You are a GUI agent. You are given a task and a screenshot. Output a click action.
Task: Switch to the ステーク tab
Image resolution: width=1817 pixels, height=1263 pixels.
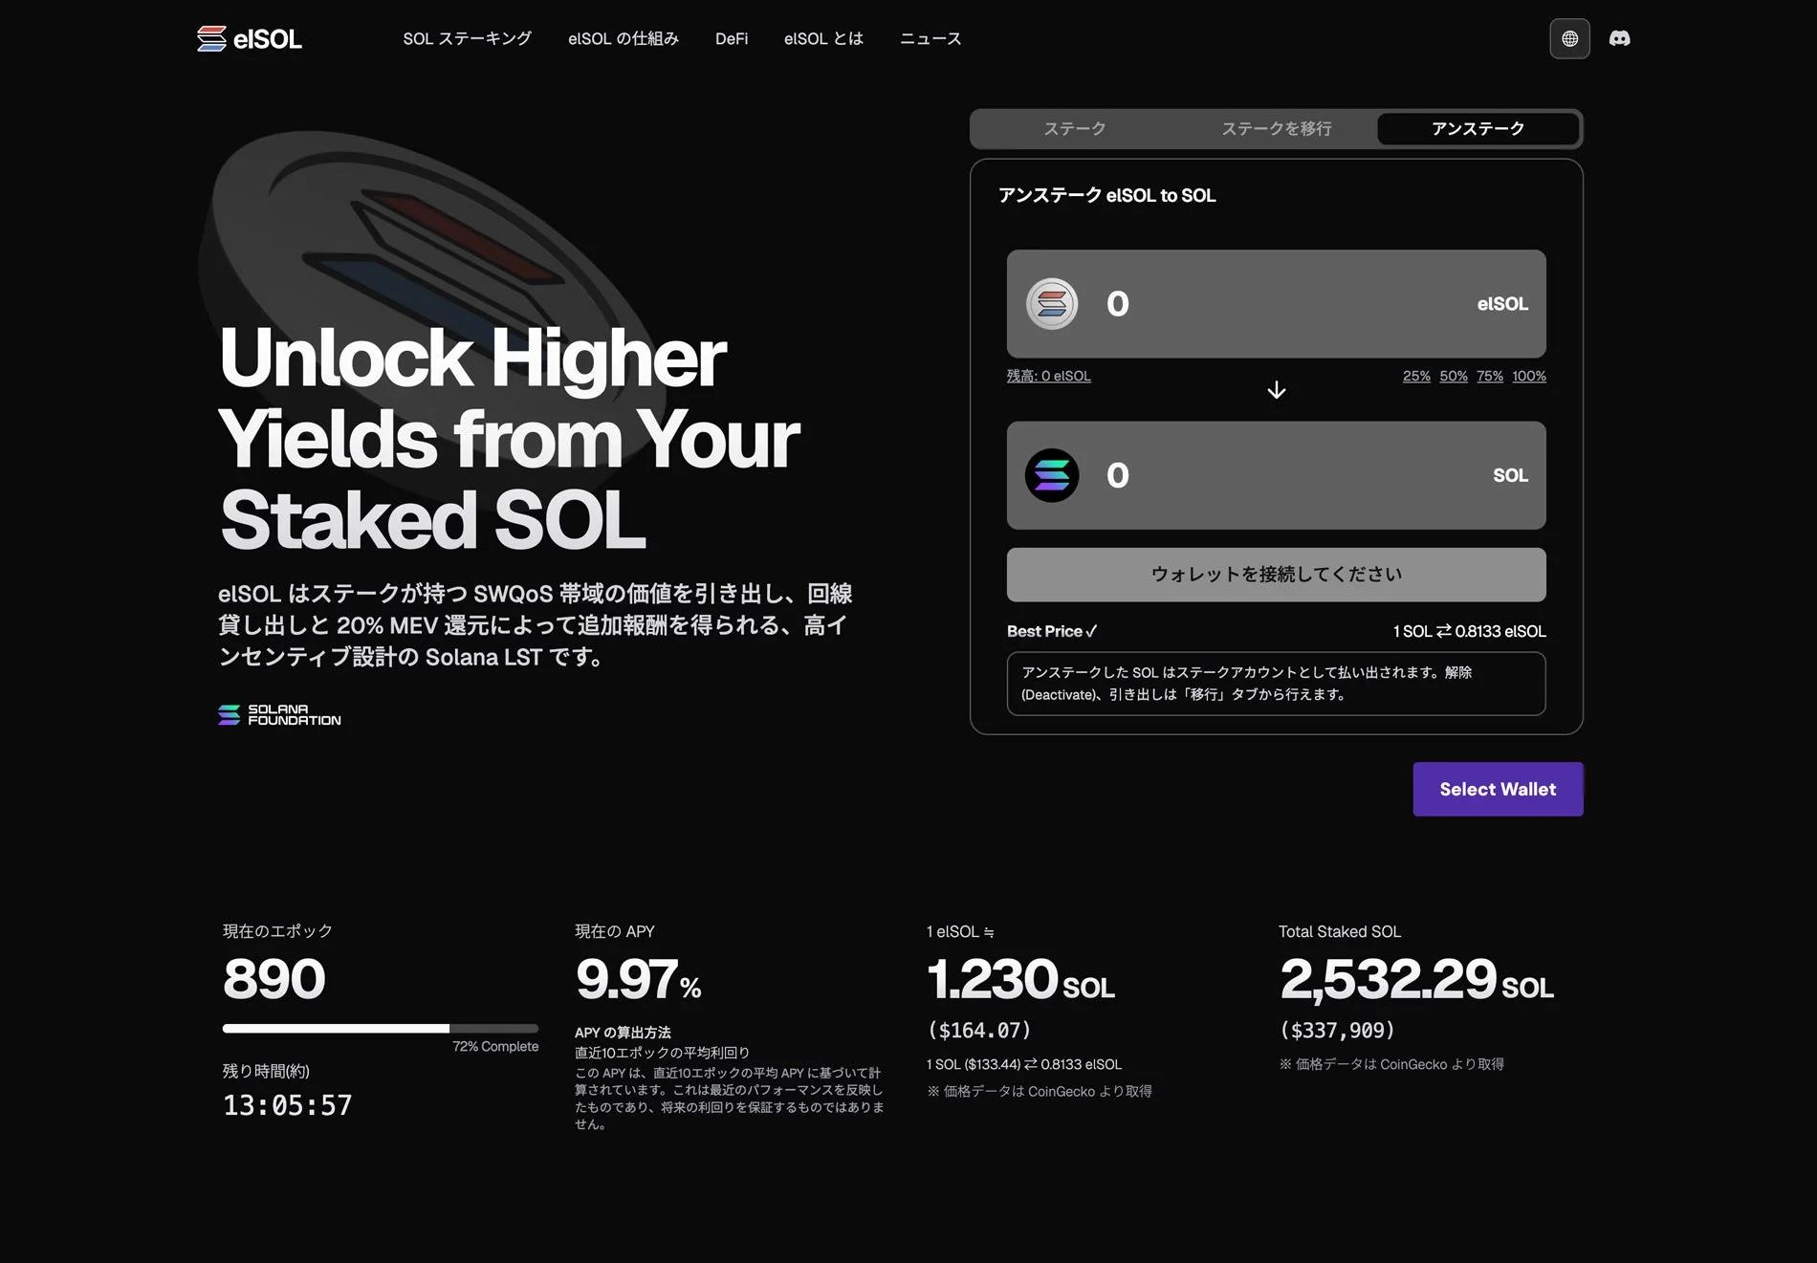pyautogui.click(x=1074, y=128)
